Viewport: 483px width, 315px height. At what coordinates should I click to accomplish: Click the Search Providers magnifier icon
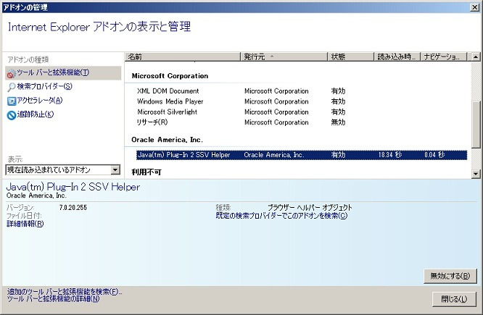coord(12,87)
